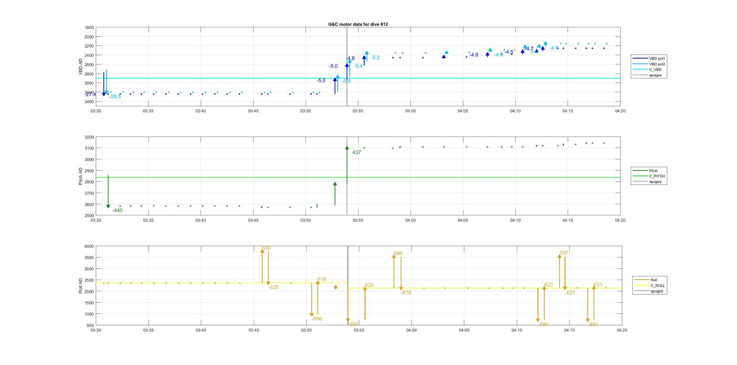The image size is (737, 365).
Task: Click the '-5.2' VBD data label
Action: coord(375,57)
